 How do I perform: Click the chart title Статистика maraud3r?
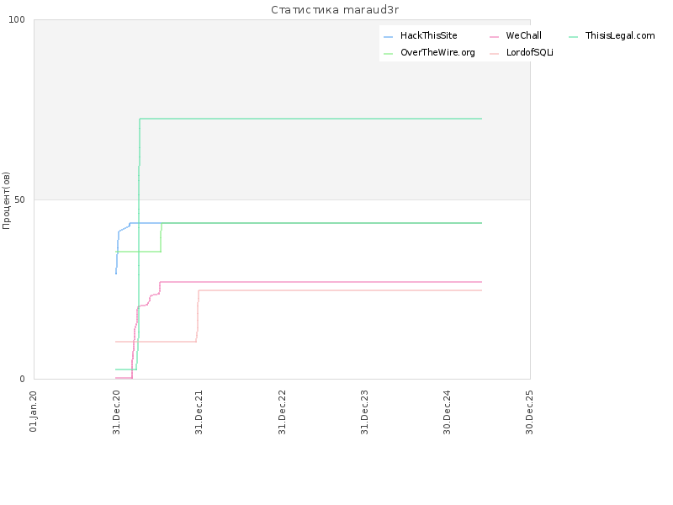coord(335,10)
